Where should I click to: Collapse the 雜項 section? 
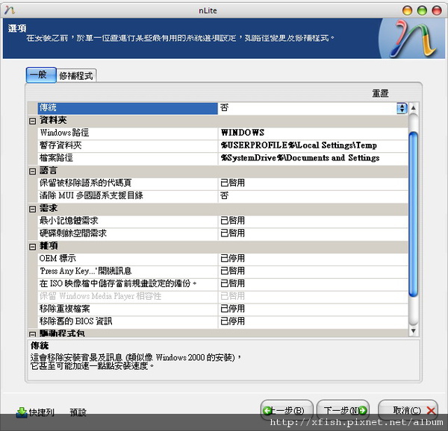[x=32, y=247]
